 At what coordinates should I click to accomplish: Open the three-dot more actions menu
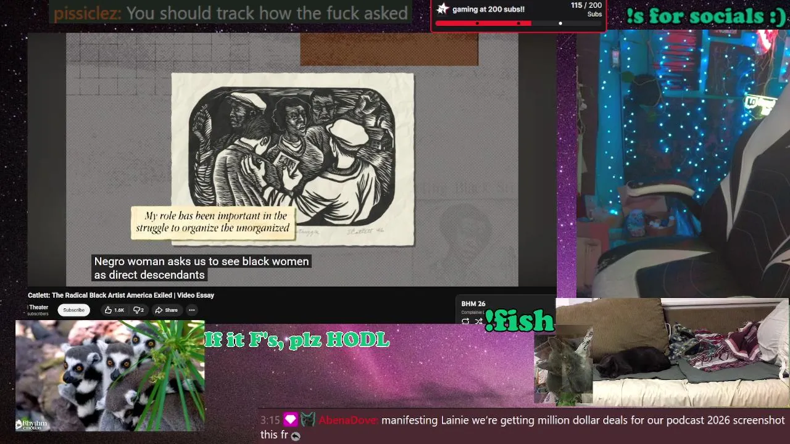point(192,310)
